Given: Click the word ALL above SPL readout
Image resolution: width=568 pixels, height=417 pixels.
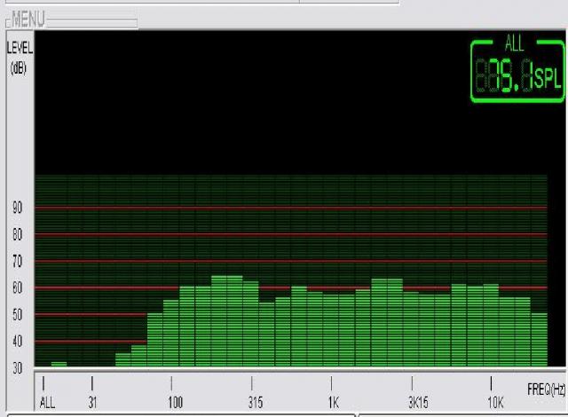Looking at the screenshot, I should click(x=515, y=44).
